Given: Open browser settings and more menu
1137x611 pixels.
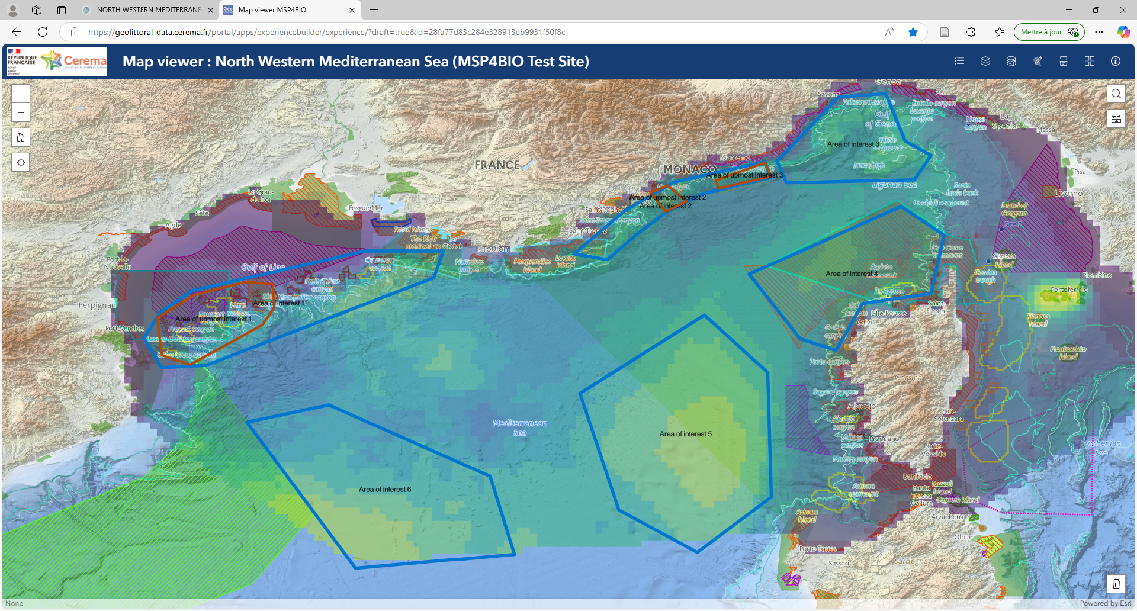Looking at the screenshot, I should tap(1099, 32).
